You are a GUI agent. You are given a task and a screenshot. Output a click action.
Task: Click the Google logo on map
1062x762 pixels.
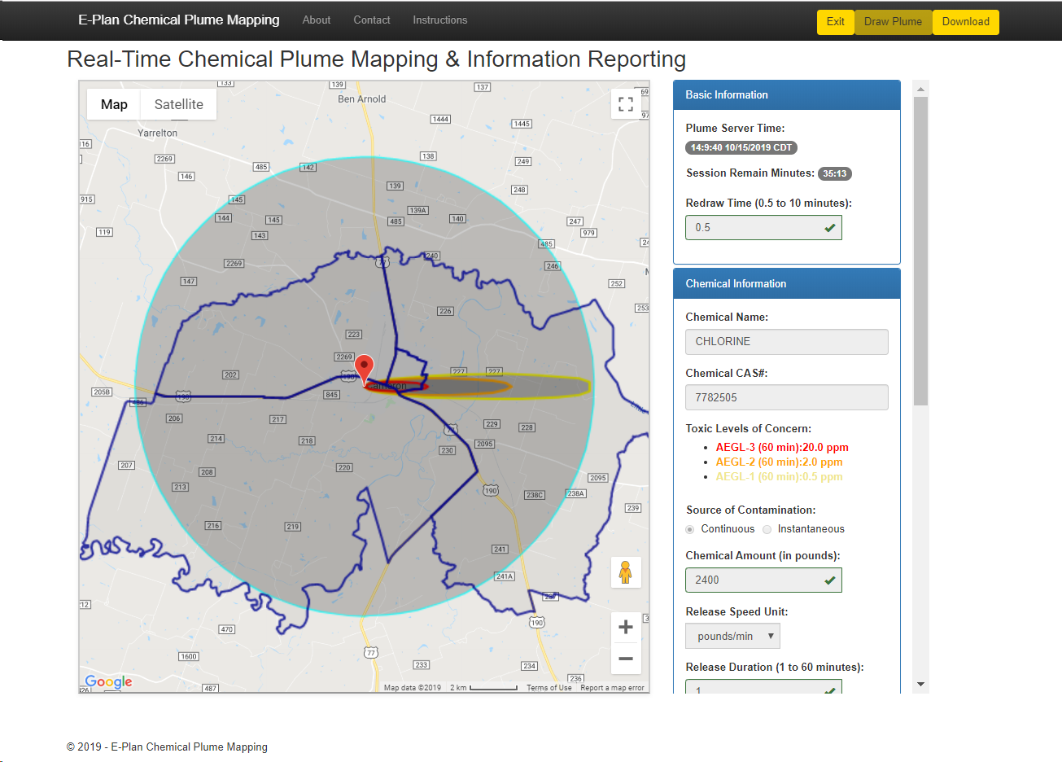click(x=108, y=681)
